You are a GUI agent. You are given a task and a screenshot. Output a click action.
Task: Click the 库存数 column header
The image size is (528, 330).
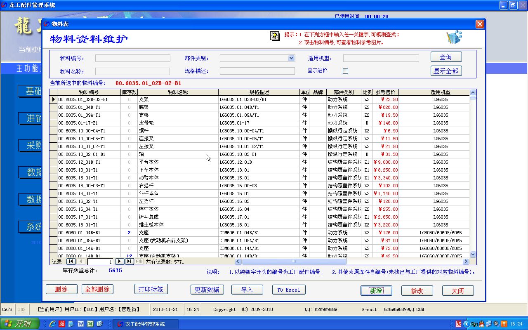click(x=129, y=92)
